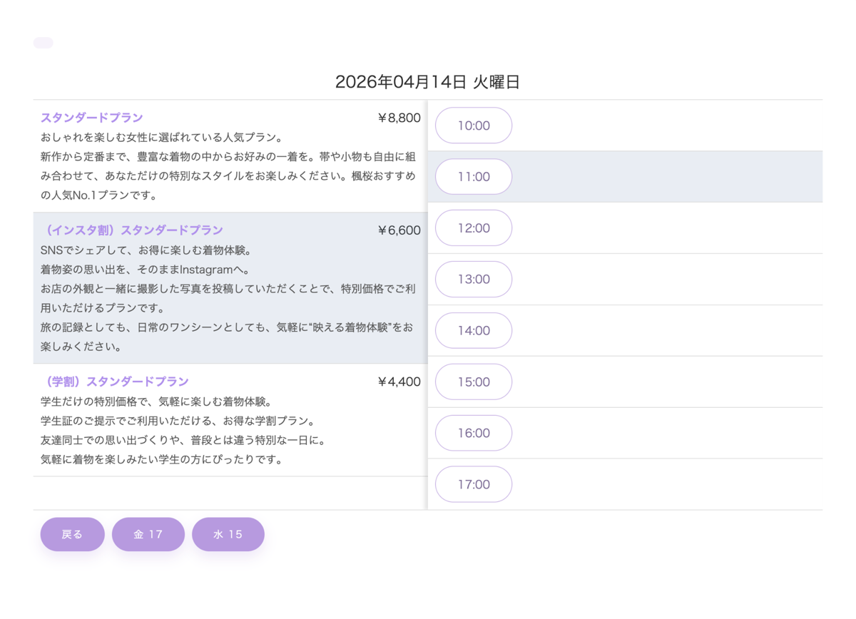
Task: Open the スタンダードプラン details link
Action: (x=90, y=116)
